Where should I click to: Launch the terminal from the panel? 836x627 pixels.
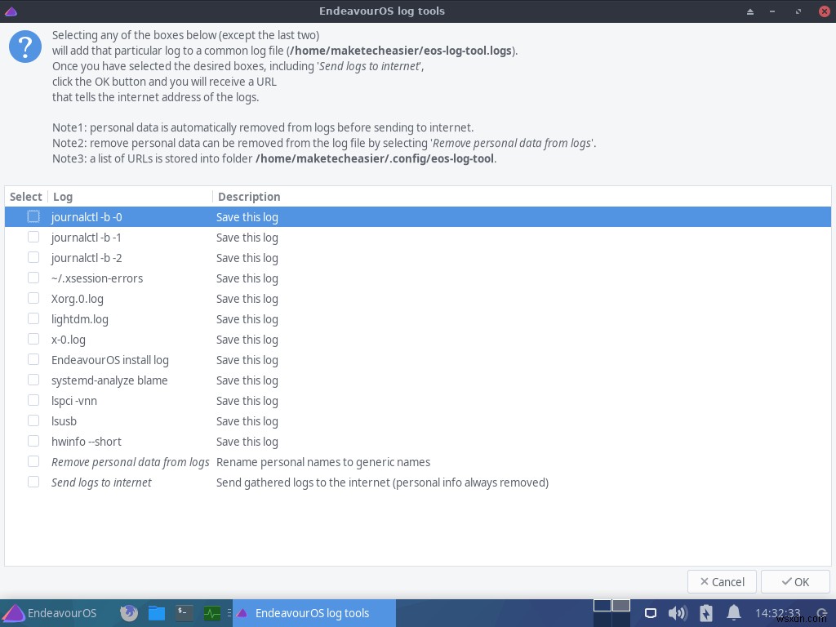(184, 613)
